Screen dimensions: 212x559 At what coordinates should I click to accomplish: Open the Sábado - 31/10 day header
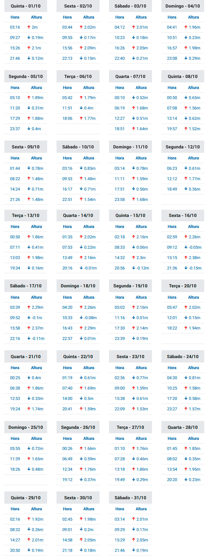[130, 498]
